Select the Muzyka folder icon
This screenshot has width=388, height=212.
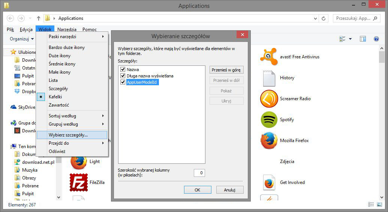17,170
